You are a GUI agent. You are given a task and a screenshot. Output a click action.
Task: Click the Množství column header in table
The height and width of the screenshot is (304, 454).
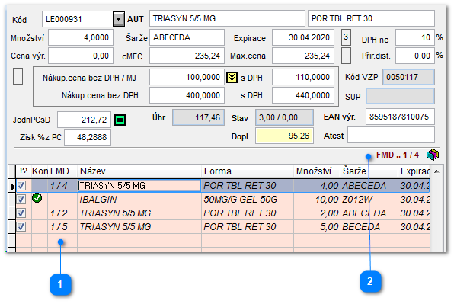(317, 171)
